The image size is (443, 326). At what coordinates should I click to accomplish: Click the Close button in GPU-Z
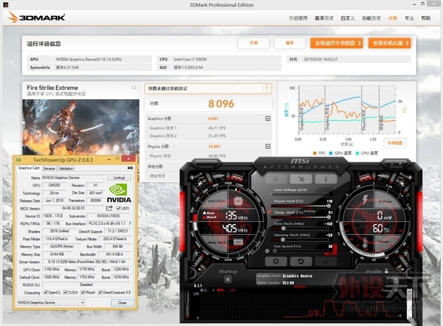[x=122, y=303]
